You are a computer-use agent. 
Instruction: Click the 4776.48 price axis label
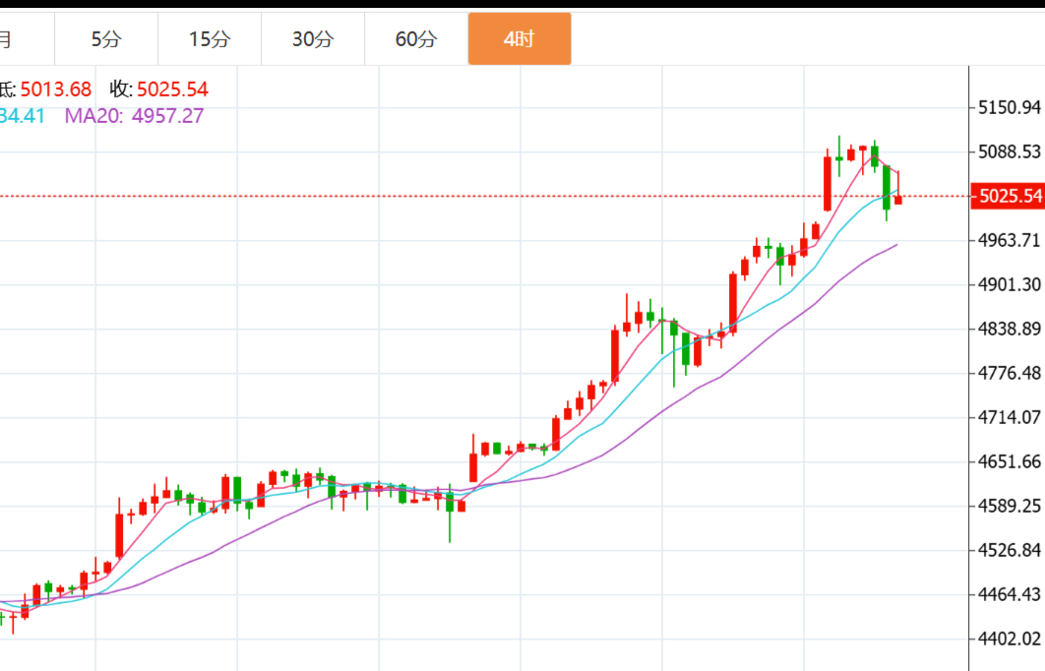tap(1010, 373)
